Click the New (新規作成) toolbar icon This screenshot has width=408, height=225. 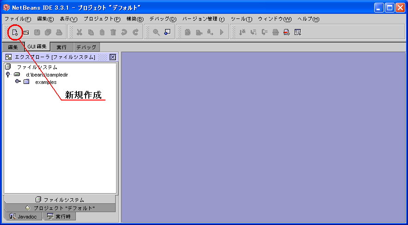(15, 32)
